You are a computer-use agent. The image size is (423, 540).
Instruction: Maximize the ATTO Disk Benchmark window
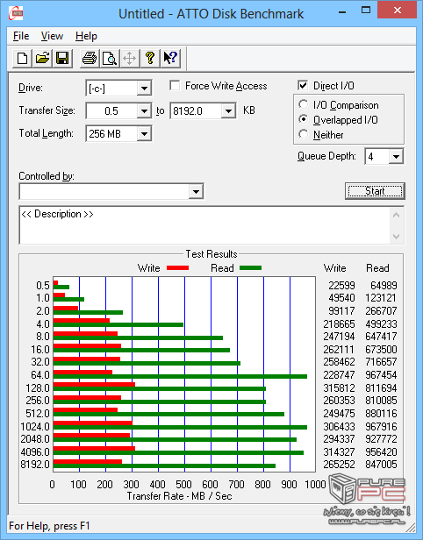(365, 11)
